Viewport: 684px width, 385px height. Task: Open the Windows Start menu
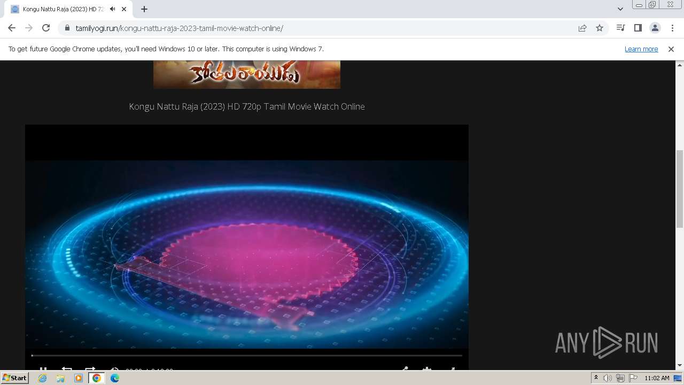[15, 378]
